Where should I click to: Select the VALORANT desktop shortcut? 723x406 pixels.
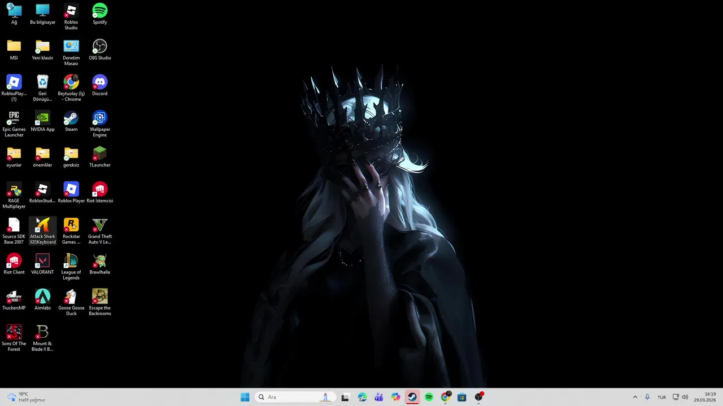point(42,264)
